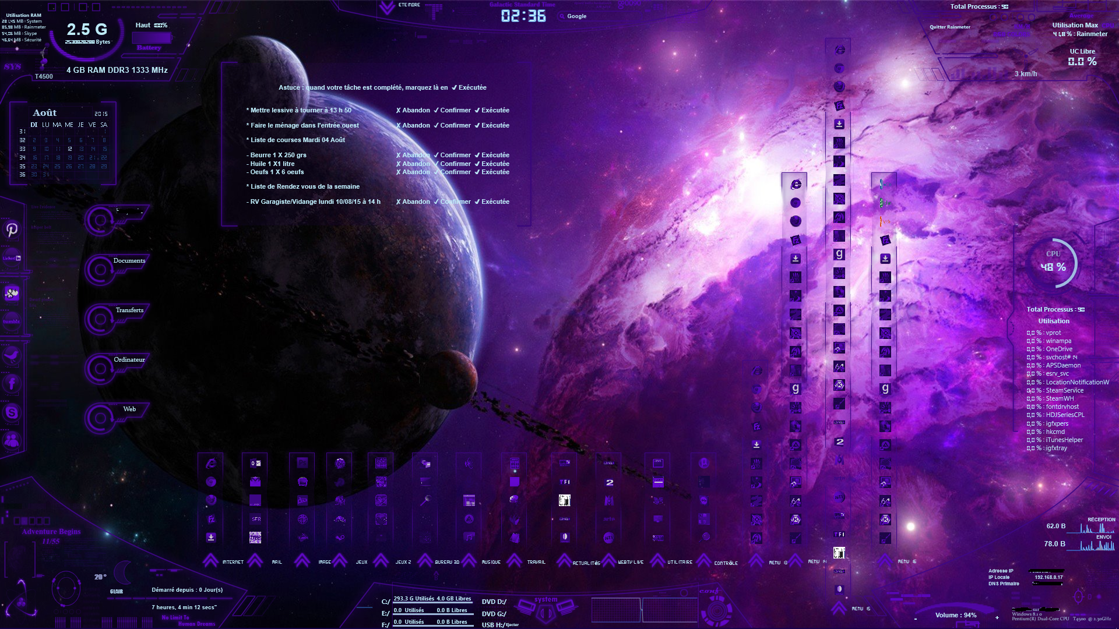
Task: Check Confirmer for 'Faire le ménage' task
Action: 452,125
